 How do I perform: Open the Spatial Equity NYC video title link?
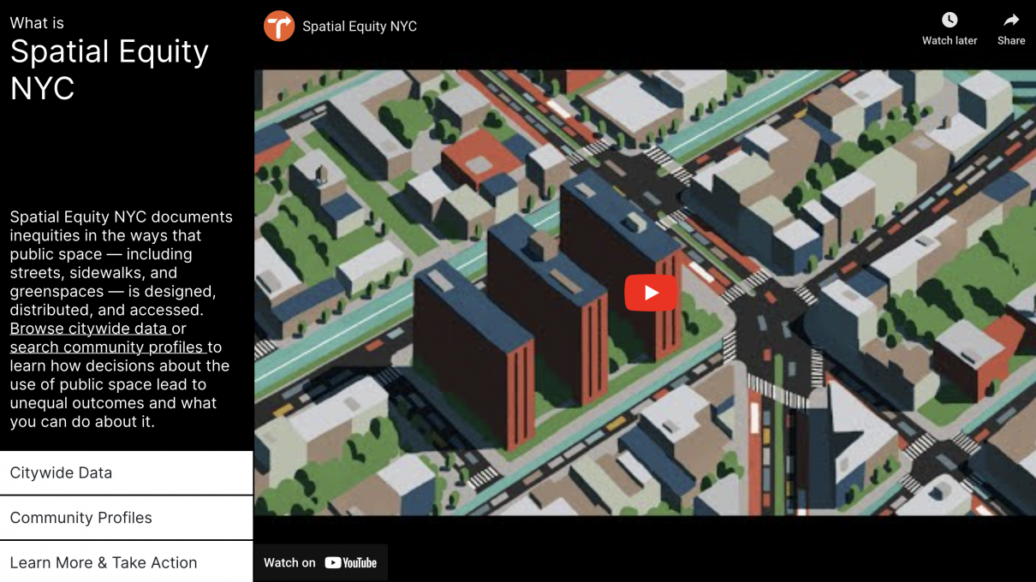coord(359,27)
